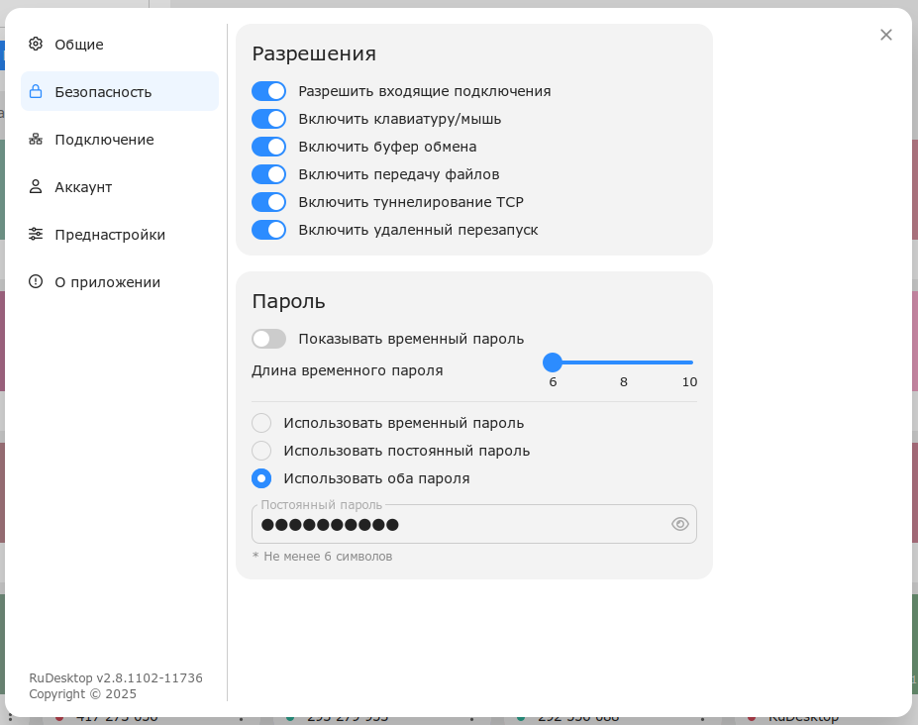
Task: Disable file transfer switch
Action: point(268,174)
